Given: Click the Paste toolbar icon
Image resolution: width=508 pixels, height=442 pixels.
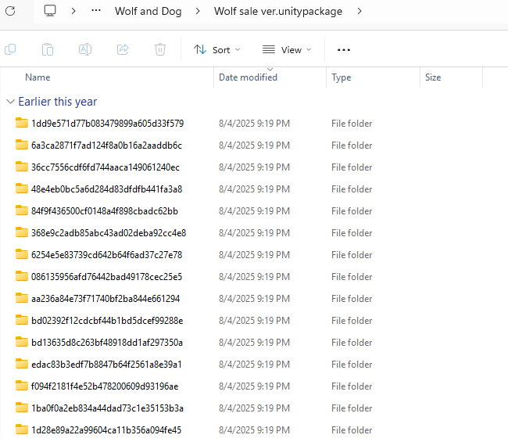Looking at the screenshot, I should (x=48, y=49).
